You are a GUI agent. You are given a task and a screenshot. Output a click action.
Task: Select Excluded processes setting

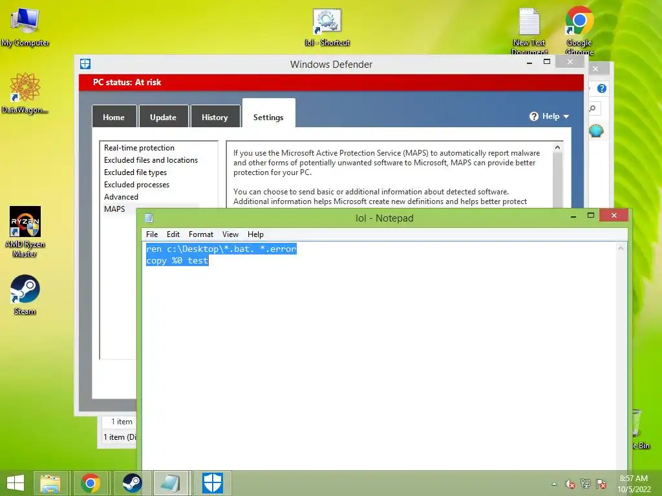pyautogui.click(x=137, y=184)
